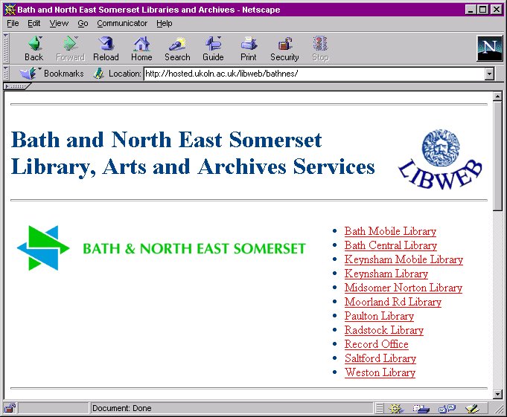The width and height of the screenshot is (507, 417).
Task: Open Discussion groups from component bar
Action: pyautogui.click(x=447, y=409)
